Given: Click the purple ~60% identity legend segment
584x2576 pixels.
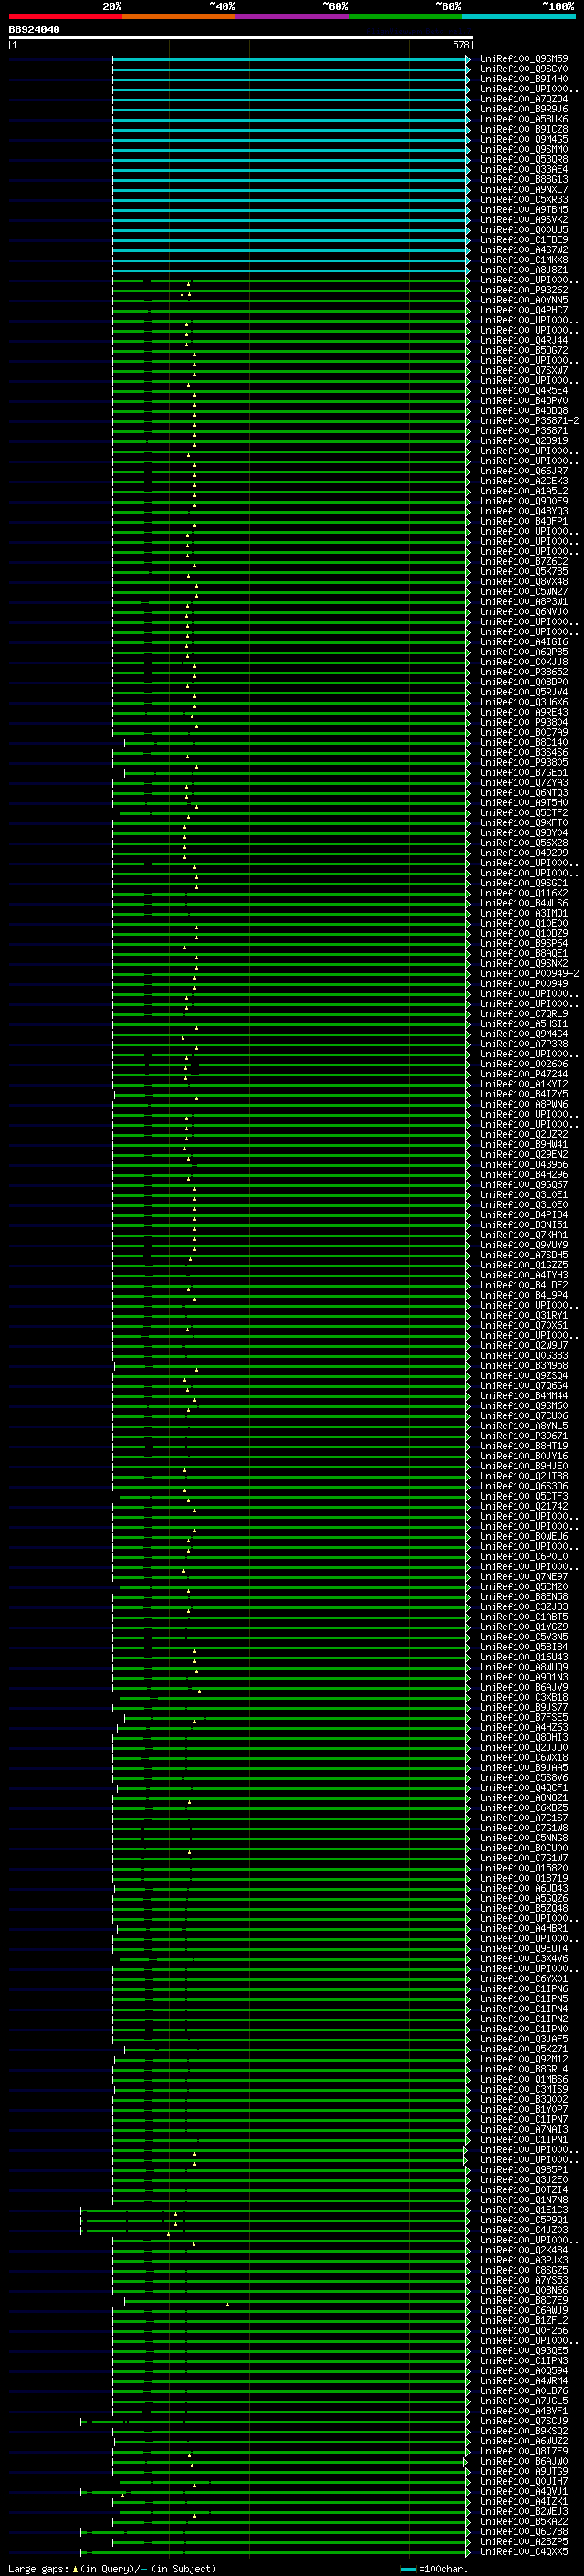Looking at the screenshot, I should pos(293,16).
